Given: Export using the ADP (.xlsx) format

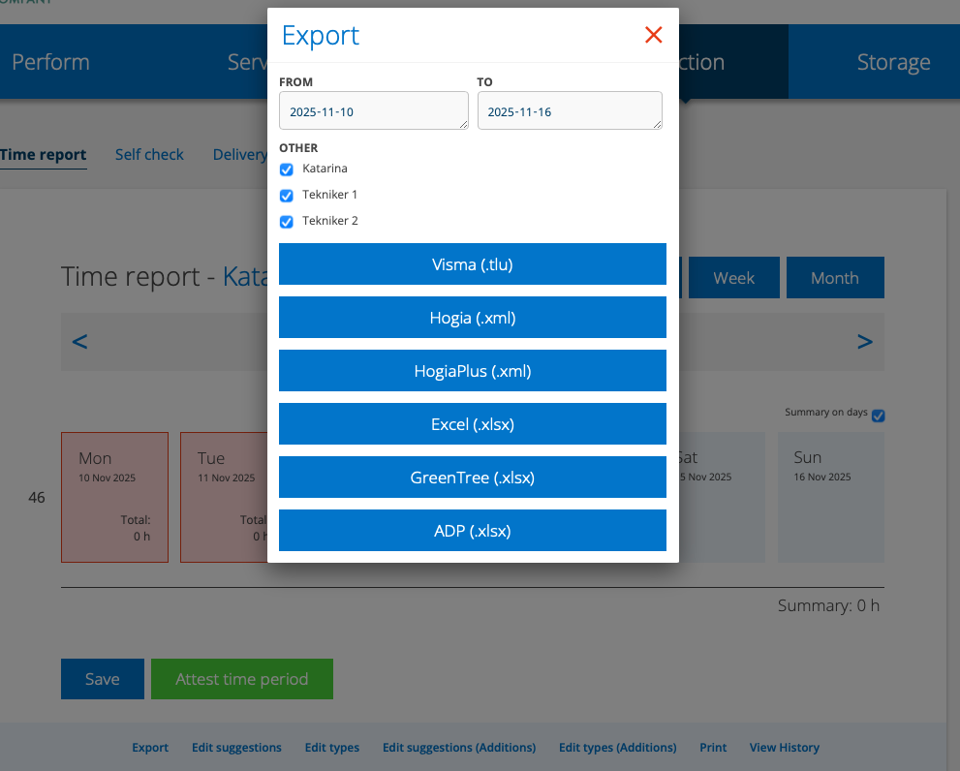Looking at the screenshot, I should click(x=472, y=530).
